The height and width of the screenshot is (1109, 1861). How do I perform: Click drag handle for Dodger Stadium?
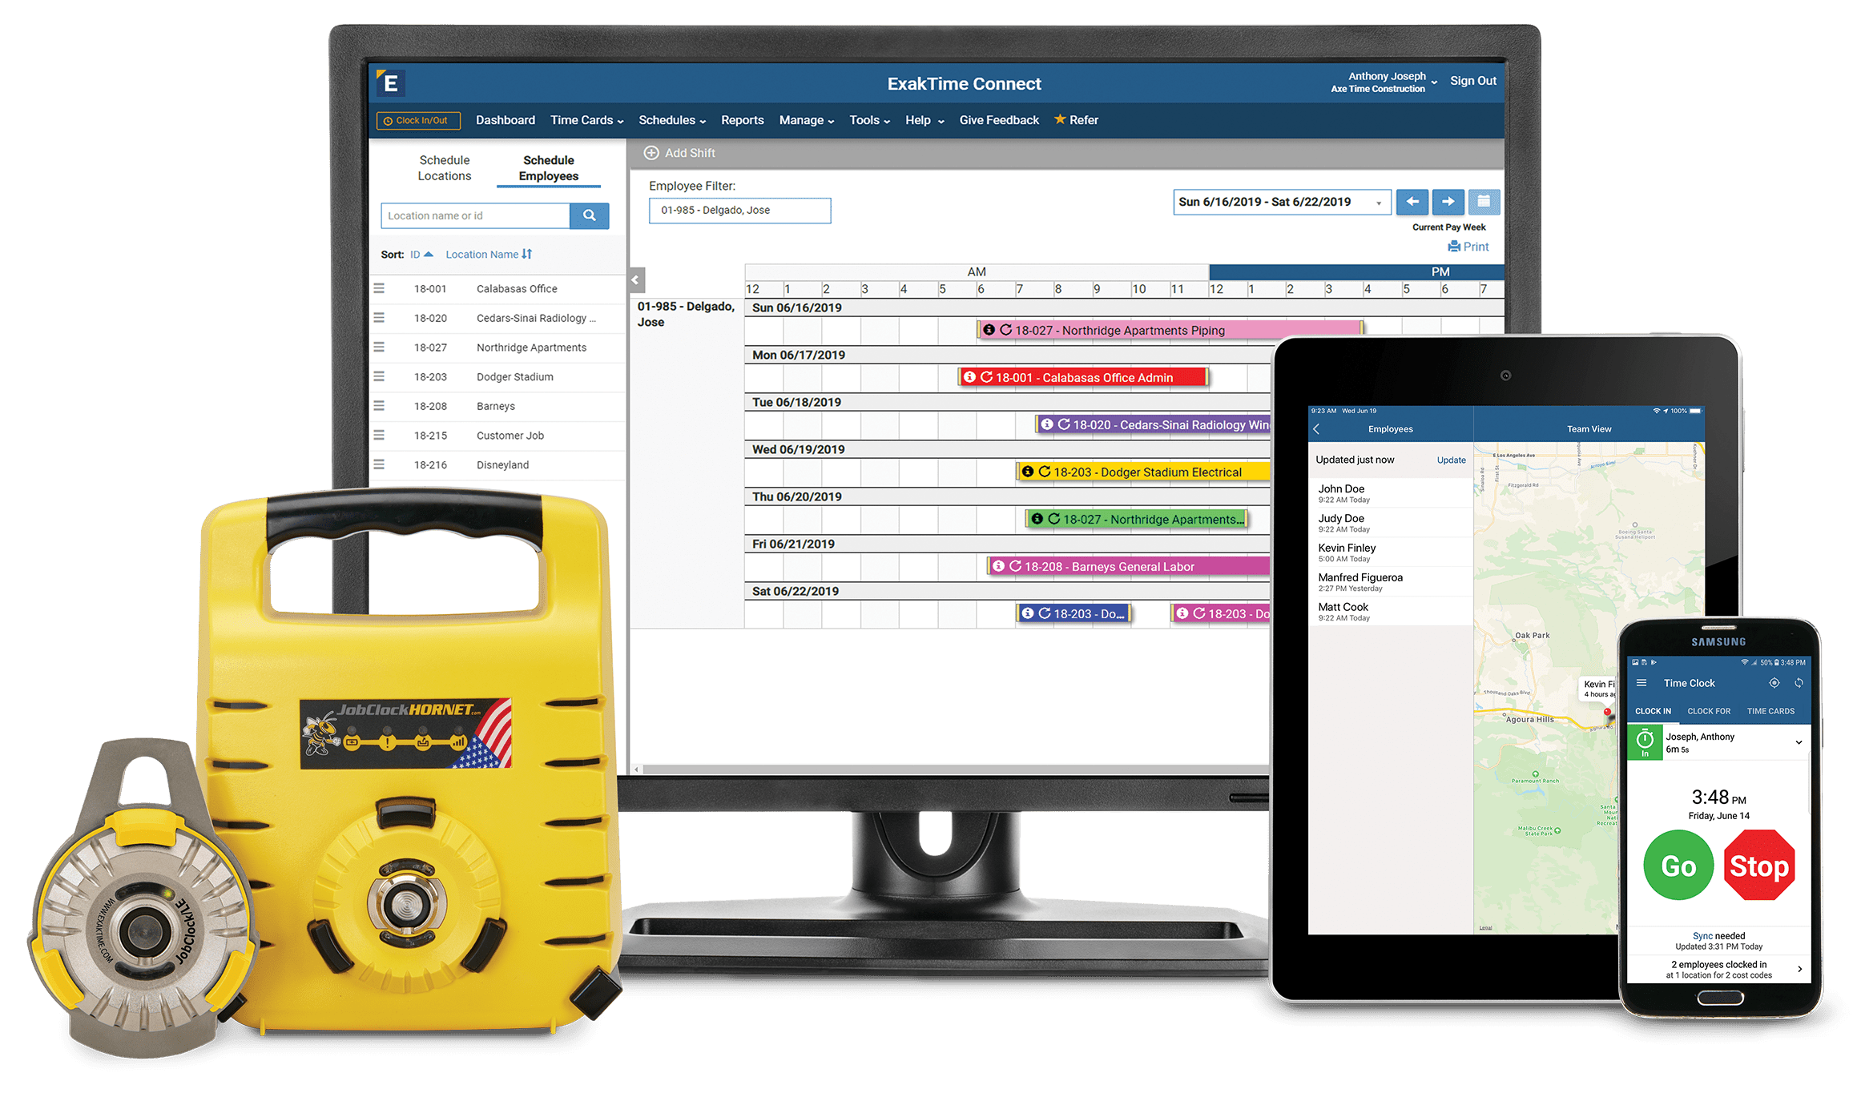click(x=379, y=376)
